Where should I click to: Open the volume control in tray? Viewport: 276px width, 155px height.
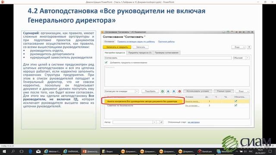(245, 151)
